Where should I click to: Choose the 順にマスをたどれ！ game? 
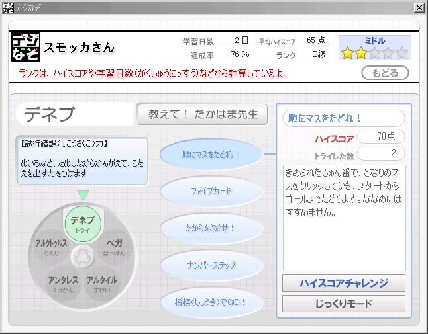[211, 155]
